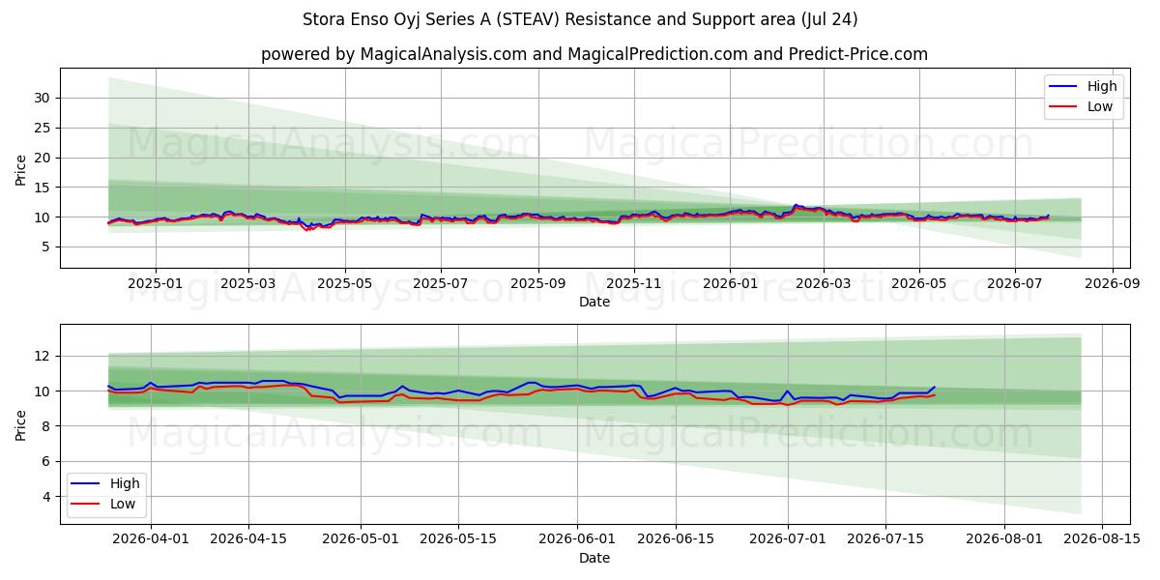Screen dimensions: 1160x580
Task: Click the 2026-07-15 tick label on bottom chart
Action: point(884,540)
